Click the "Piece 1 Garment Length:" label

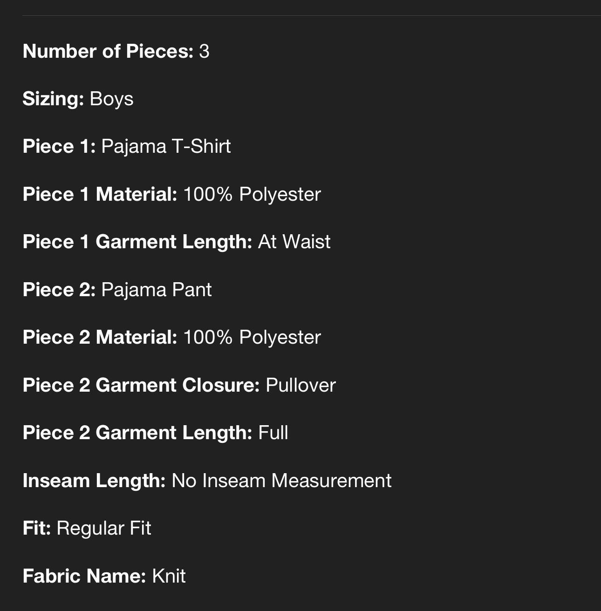click(x=137, y=242)
